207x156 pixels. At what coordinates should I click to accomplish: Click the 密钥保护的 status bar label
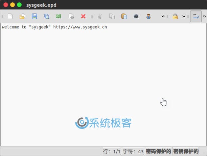(x=185, y=151)
